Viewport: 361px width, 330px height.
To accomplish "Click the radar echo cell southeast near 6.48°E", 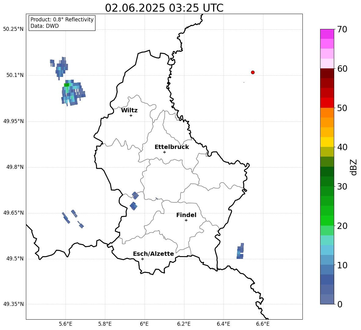I will tap(240, 251).
